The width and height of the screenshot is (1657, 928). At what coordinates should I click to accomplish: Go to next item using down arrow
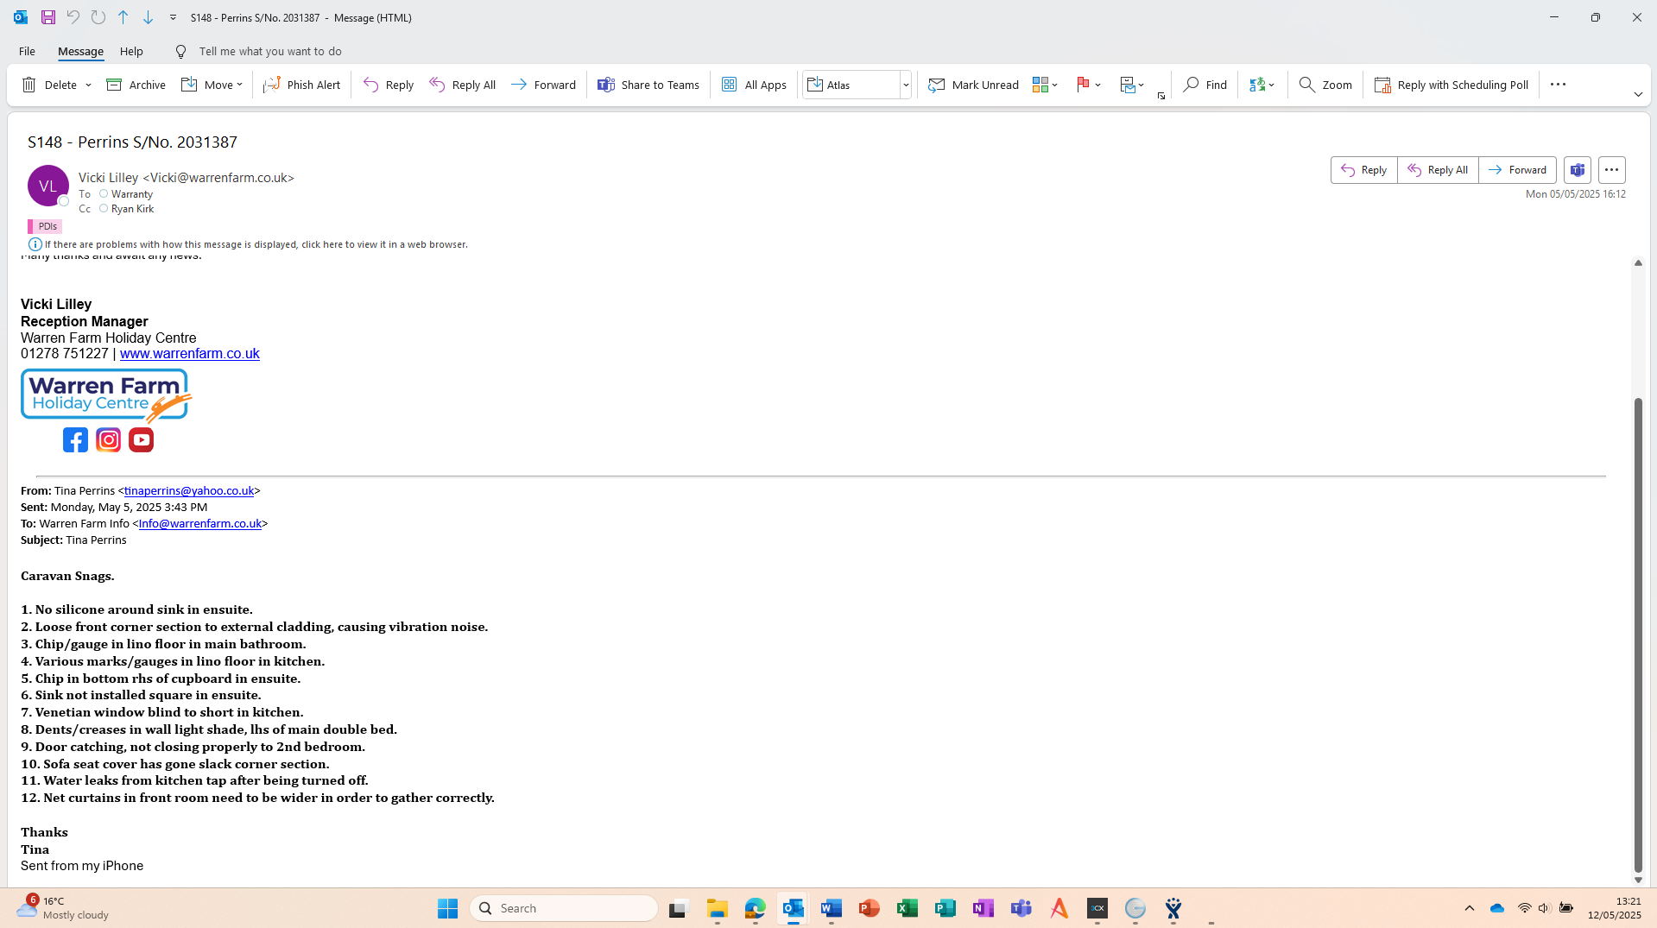pos(149,17)
